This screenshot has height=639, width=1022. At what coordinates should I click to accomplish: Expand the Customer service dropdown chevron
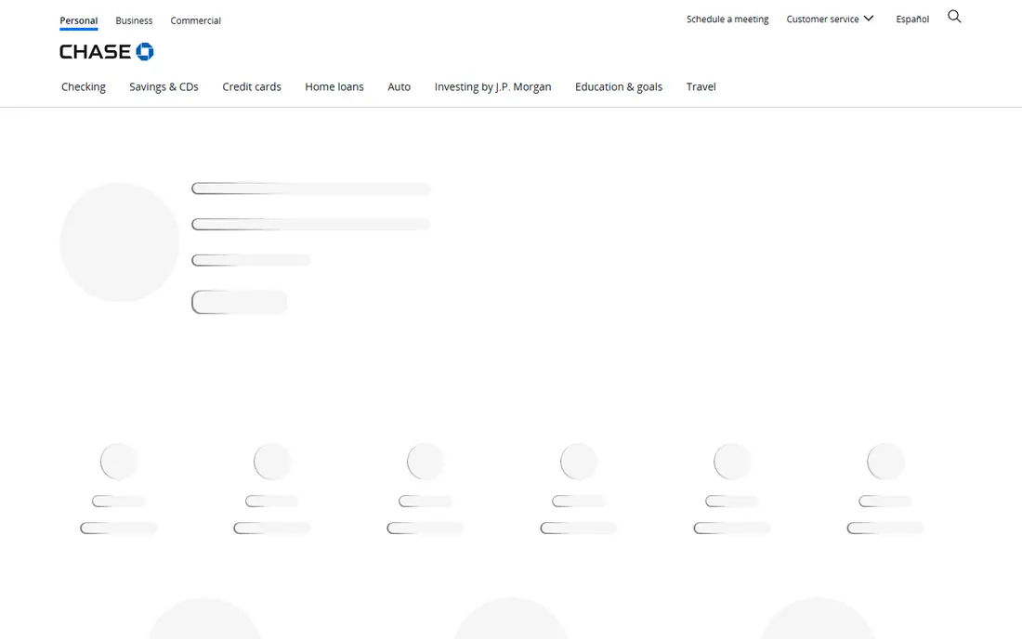[x=868, y=19]
